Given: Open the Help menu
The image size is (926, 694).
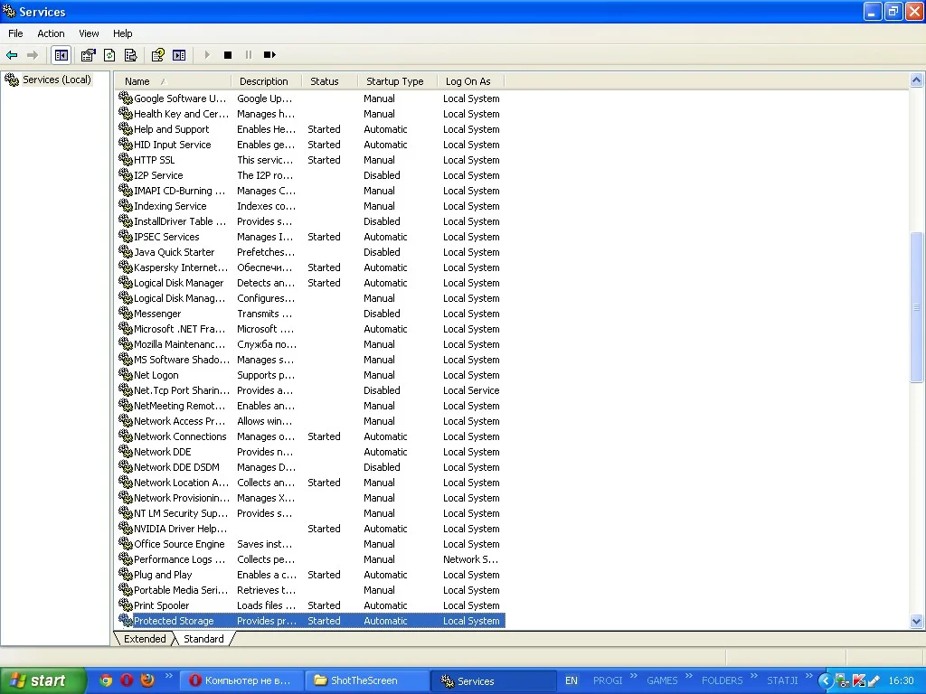Looking at the screenshot, I should pyautogui.click(x=122, y=33).
